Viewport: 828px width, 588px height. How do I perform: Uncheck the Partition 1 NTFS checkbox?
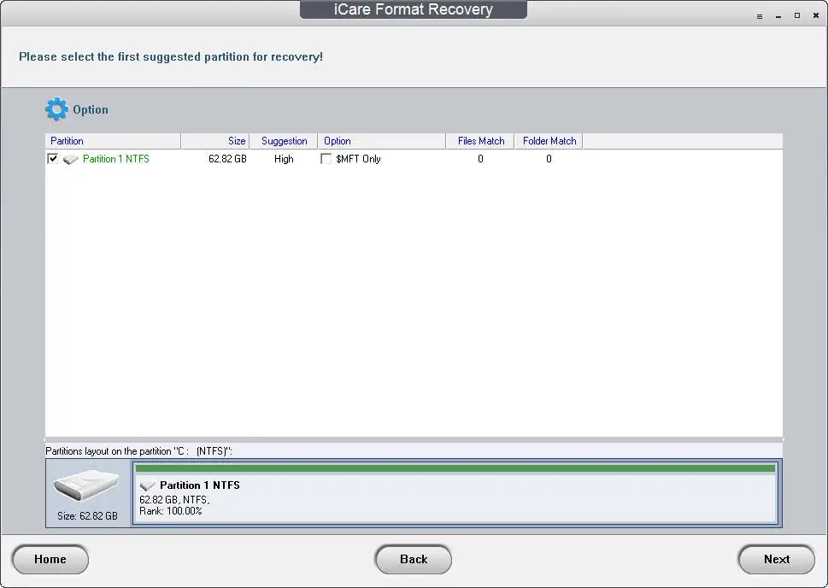point(53,158)
